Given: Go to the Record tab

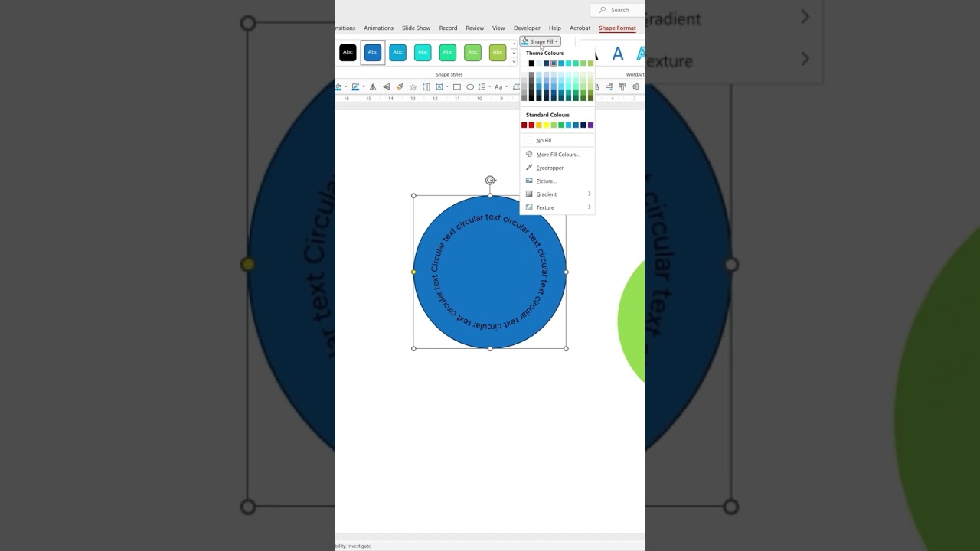Looking at the screenshot, I should click(448, 28).
